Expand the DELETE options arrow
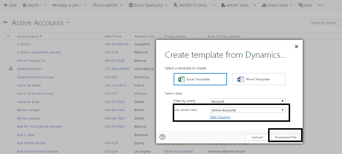This screenshot has width=342, height=154. click(45, 5)
